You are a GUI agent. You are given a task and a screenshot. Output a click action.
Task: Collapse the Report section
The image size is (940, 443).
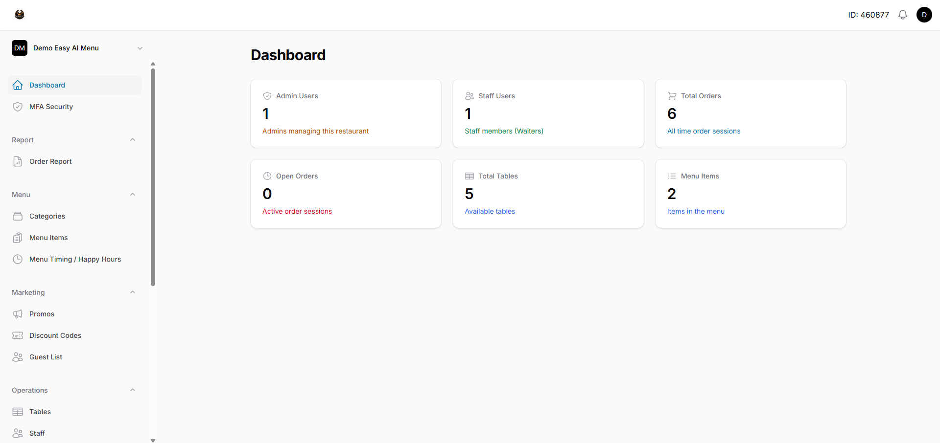[x=133, y=140]
